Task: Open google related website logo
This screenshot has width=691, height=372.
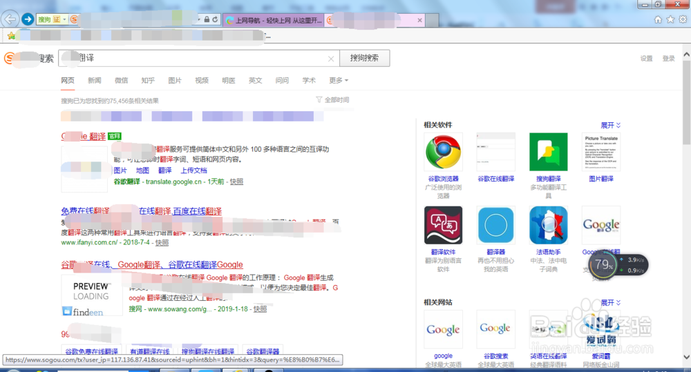Action: [444, 329]
